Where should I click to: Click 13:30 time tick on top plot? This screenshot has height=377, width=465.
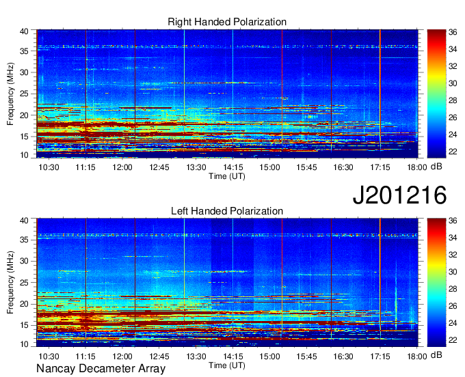[196, 167]
